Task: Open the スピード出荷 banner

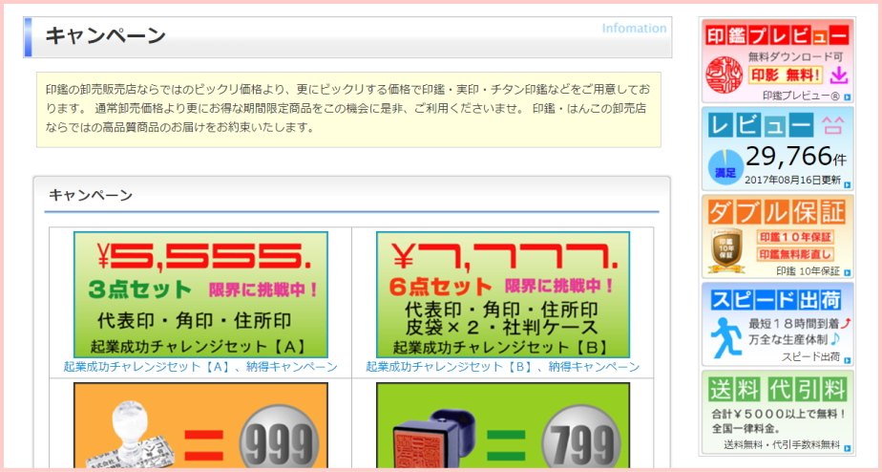Action: 777,325
